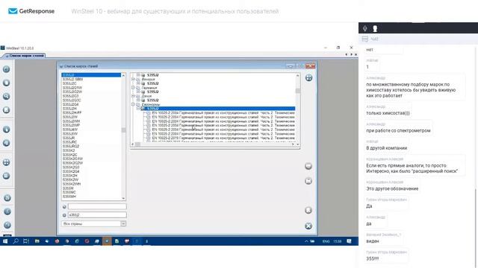Open the Windows Start menu
The width and height of the screenshot is (478, 268).
(x=5, y=241)
